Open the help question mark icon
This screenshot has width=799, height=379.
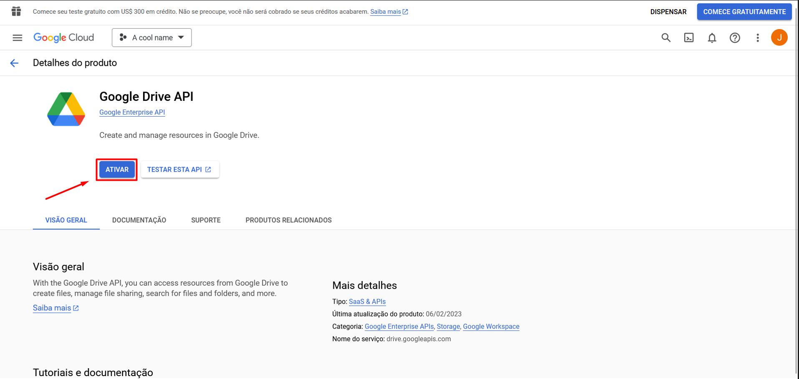click(x=735, y=38)
